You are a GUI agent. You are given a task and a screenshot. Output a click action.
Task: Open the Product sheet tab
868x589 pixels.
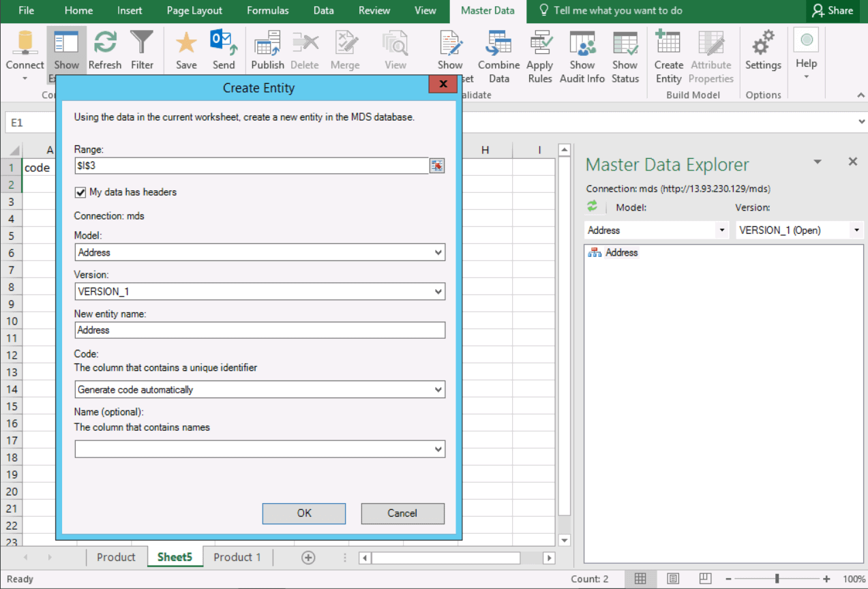tap(117, 558)
